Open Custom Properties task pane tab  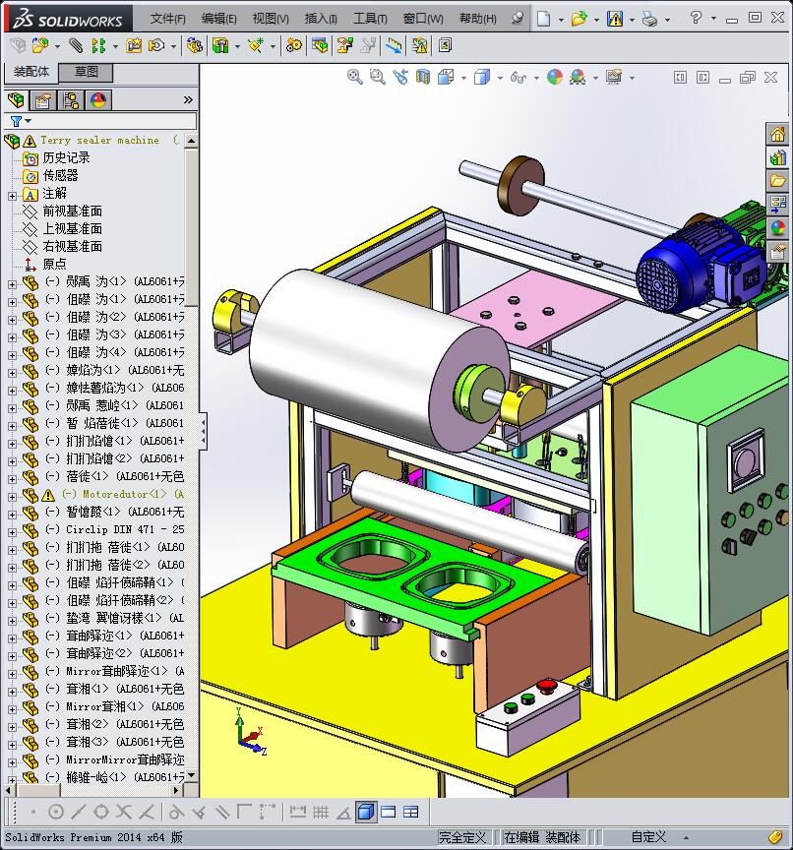tap(778, 252)
